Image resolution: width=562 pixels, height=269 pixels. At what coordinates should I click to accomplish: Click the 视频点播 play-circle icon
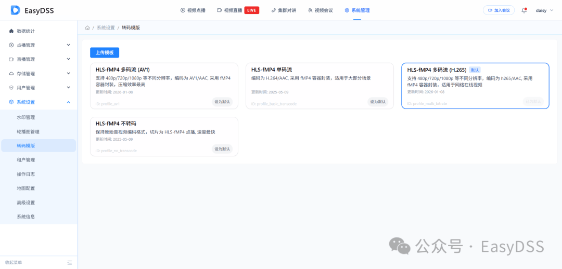click(x=183, y=10)
